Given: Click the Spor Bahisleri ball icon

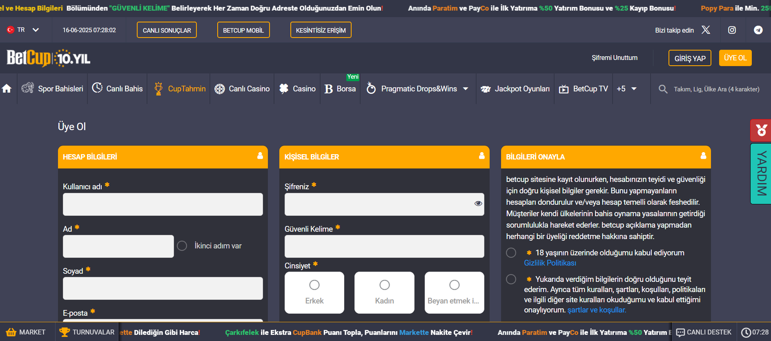Looking at the screenshot, I should coord(28,88).
